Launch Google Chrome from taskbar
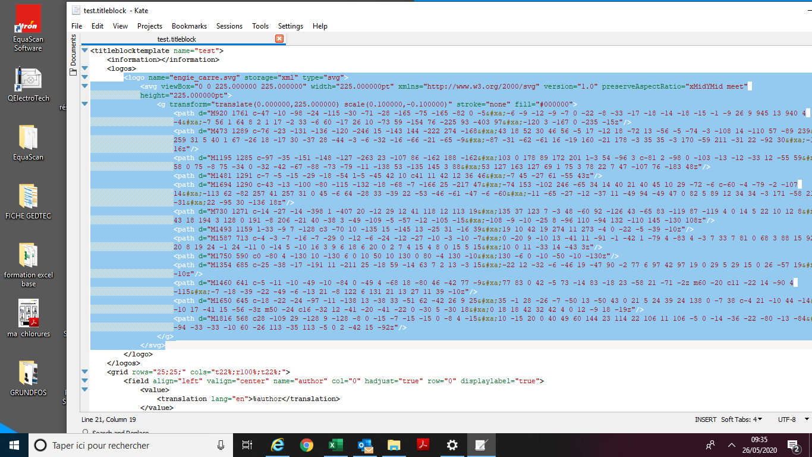This screenshot has width=812, height=457. point(306,445)
